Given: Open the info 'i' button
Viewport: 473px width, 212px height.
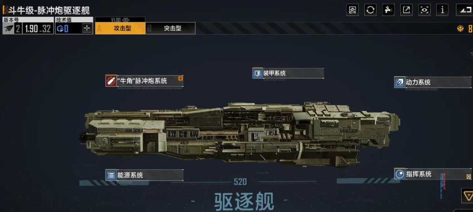Looking at the screenshot, I should coord(443,10).
